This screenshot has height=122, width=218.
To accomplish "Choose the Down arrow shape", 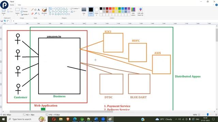I will pos(50,14).
